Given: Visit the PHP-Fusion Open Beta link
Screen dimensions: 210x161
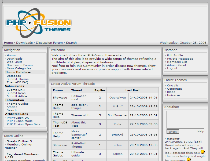Looking at the screenshot, I should [x=24, y=124].
